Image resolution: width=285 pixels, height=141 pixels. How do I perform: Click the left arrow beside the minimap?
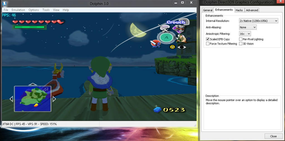[x=11, y=99]
